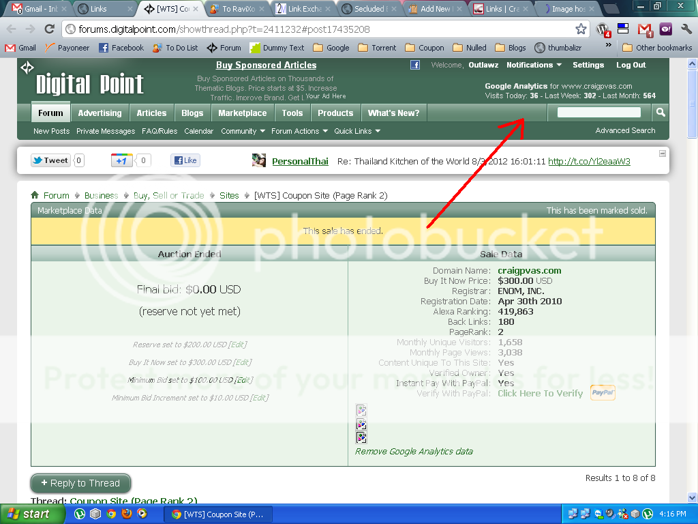
Task: Open the Dummy Text bookmark
Action: point(277,48)
